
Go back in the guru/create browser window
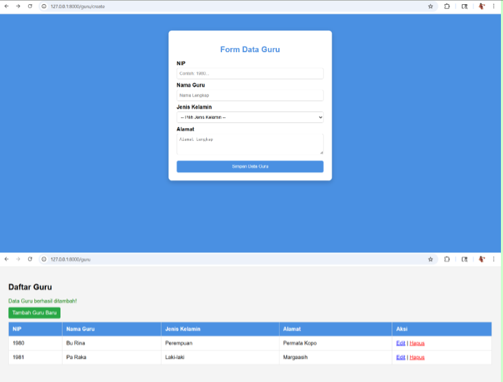6,6
